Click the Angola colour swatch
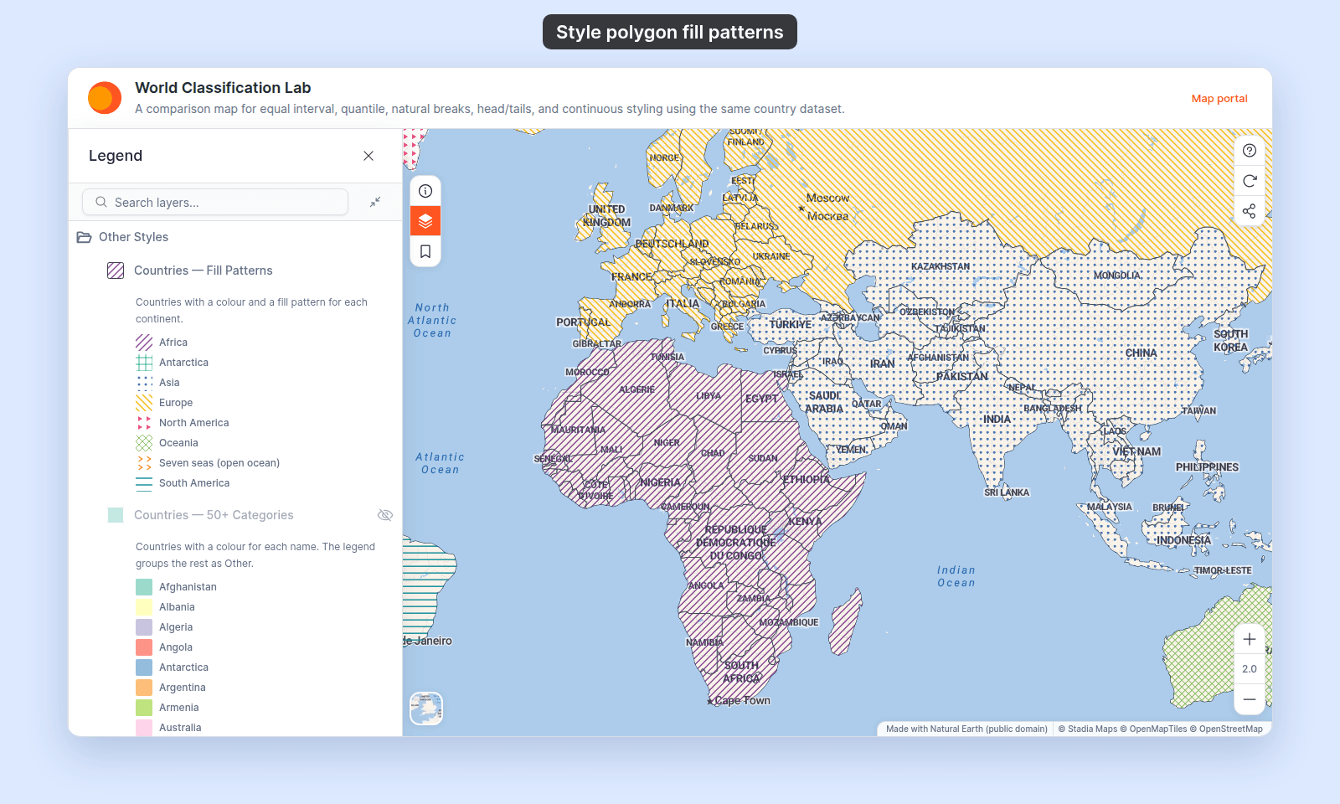 tap(144, 647)
